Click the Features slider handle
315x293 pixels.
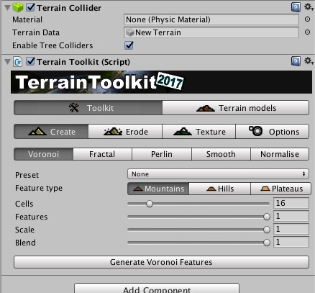tap(267, 217)
